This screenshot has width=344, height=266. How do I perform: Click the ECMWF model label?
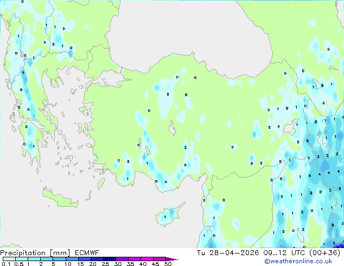(x=87, y=253)
